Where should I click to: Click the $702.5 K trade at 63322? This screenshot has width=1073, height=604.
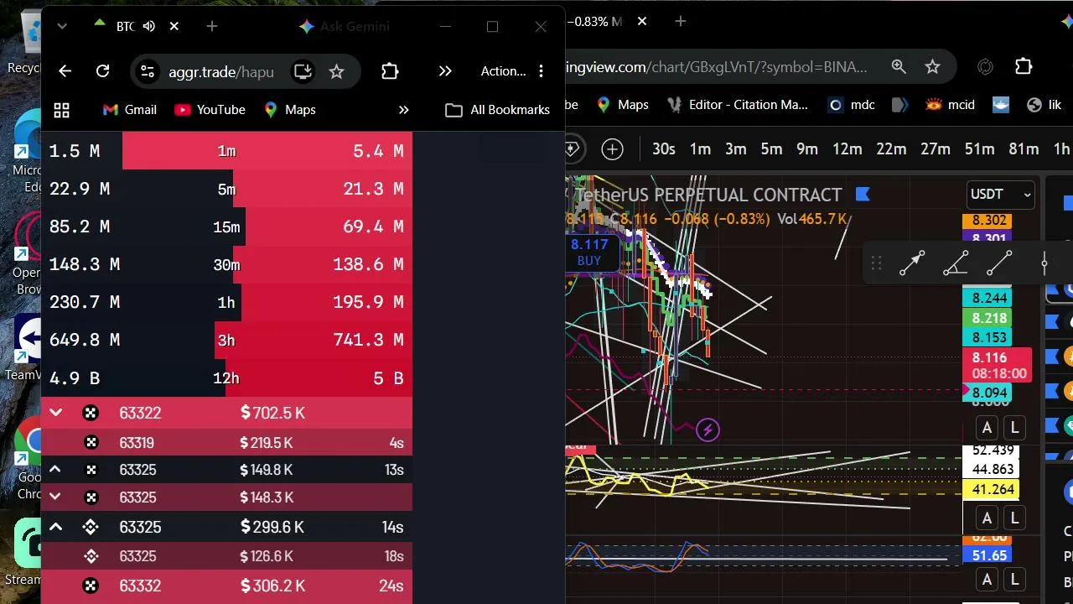[226, 413]
